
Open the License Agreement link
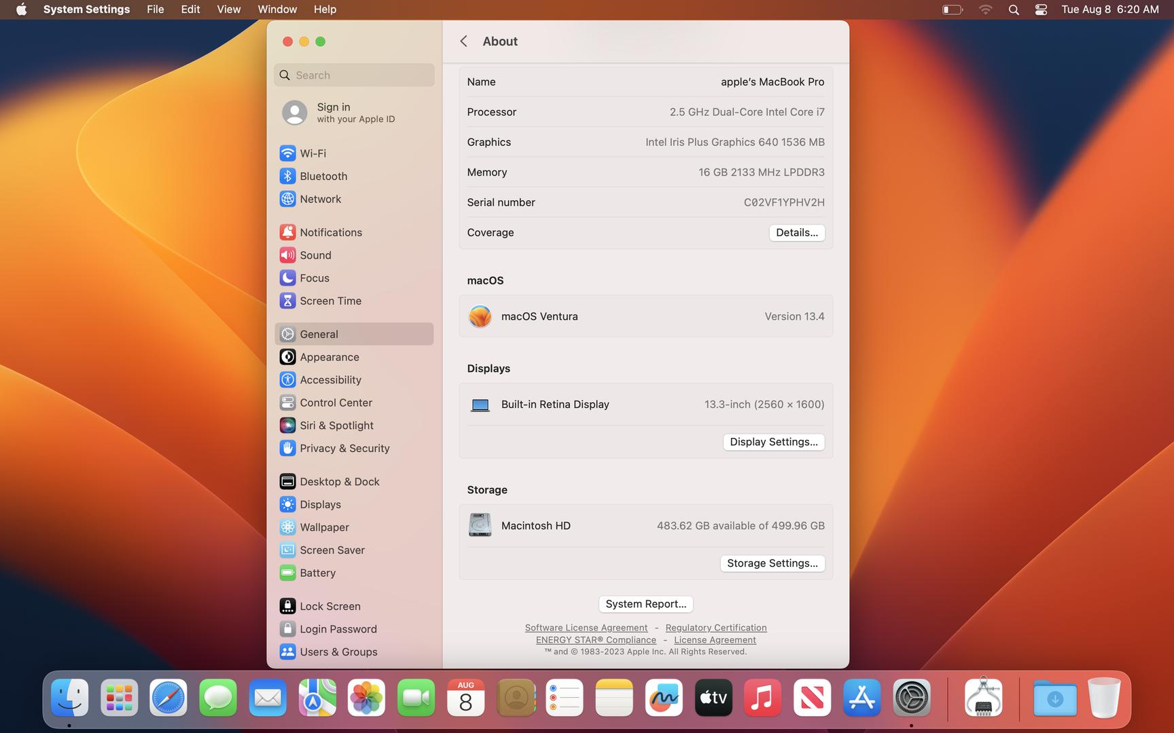pos(715,640)
